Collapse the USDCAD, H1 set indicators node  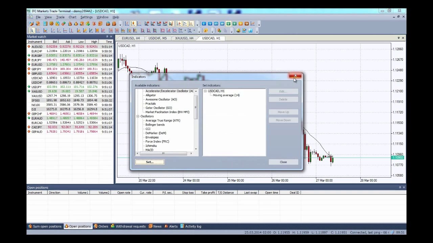pos(205,91)
